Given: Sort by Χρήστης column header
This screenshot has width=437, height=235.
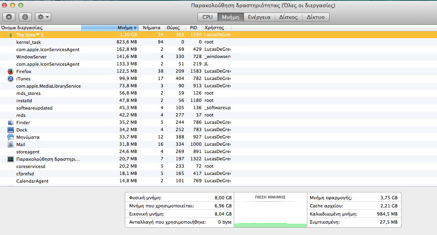Looking at the screenshot, I should click(217, 28).
